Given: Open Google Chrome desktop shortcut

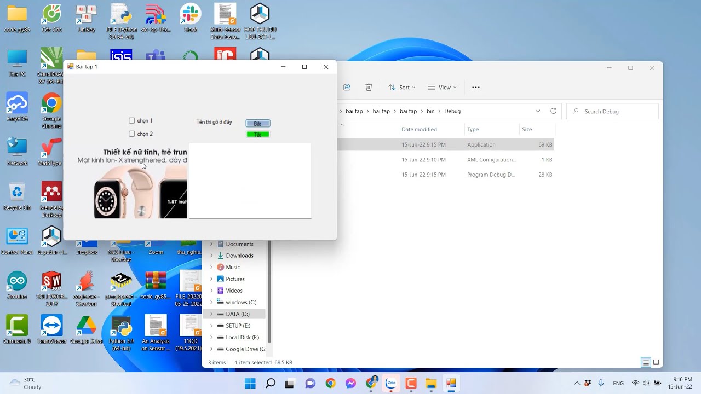Looking at the screenshot, I should (51, 111).
